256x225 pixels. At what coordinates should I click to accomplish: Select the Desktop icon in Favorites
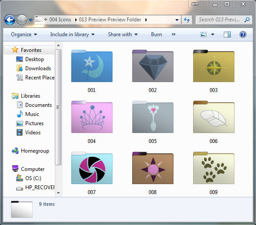click(x=20, y=59)
